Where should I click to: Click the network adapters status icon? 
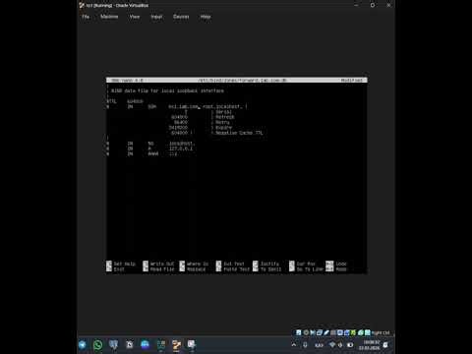pyautogui.click(x=320, y=332)
